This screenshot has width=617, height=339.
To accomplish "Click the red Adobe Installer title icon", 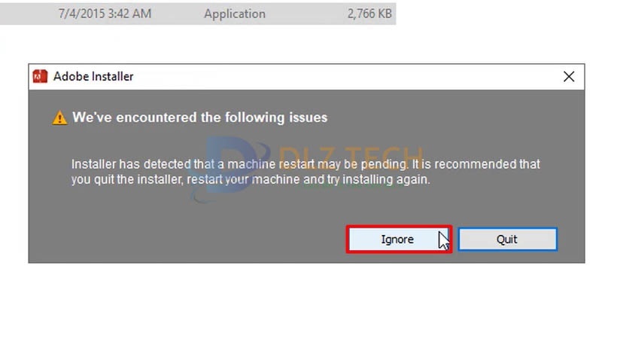I will pos(40,77).
